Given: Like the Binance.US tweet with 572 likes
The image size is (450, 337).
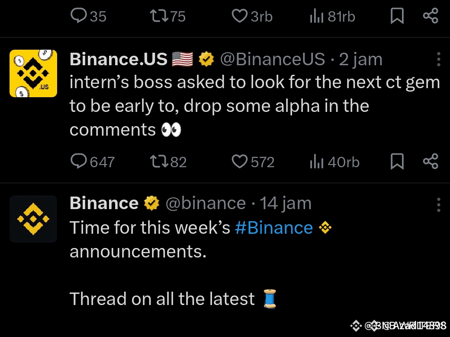Looking at the screenshot, I should click(253, 162).
